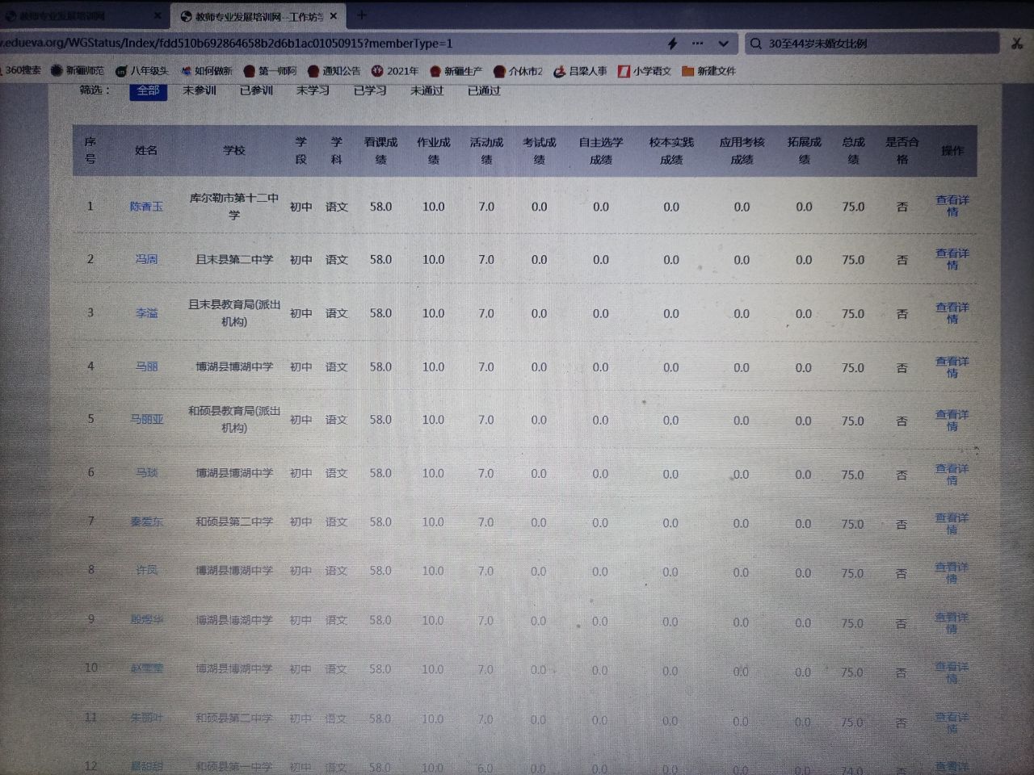Image resolution: width=1034 pixels, height=775 pixels.
Task: Expand the address bar dropdown chevron
Action: click(x=724, y=44)
